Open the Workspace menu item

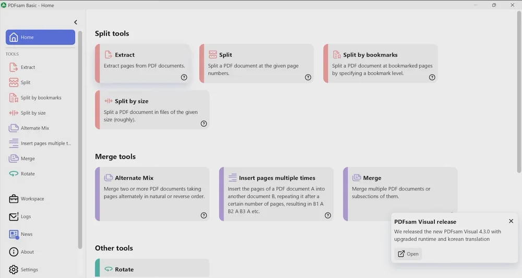32,199
